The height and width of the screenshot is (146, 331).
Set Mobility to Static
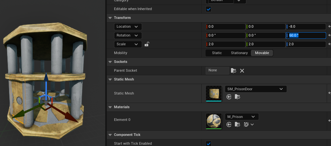point(217,53)
